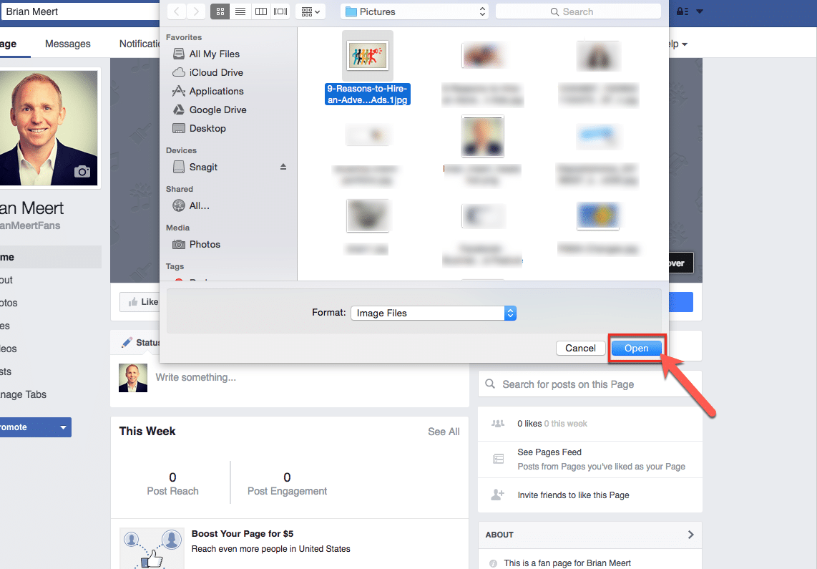The height and width of the screenshot is (569, 817).
Task: Select the 9-Reasons-to-Hire image thumbnail
Action: pyautogui.click(x=367, y=55)
